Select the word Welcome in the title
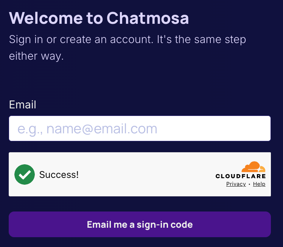Image resolution: width=283 pixels, height=247 pixels. click(46, 18)
